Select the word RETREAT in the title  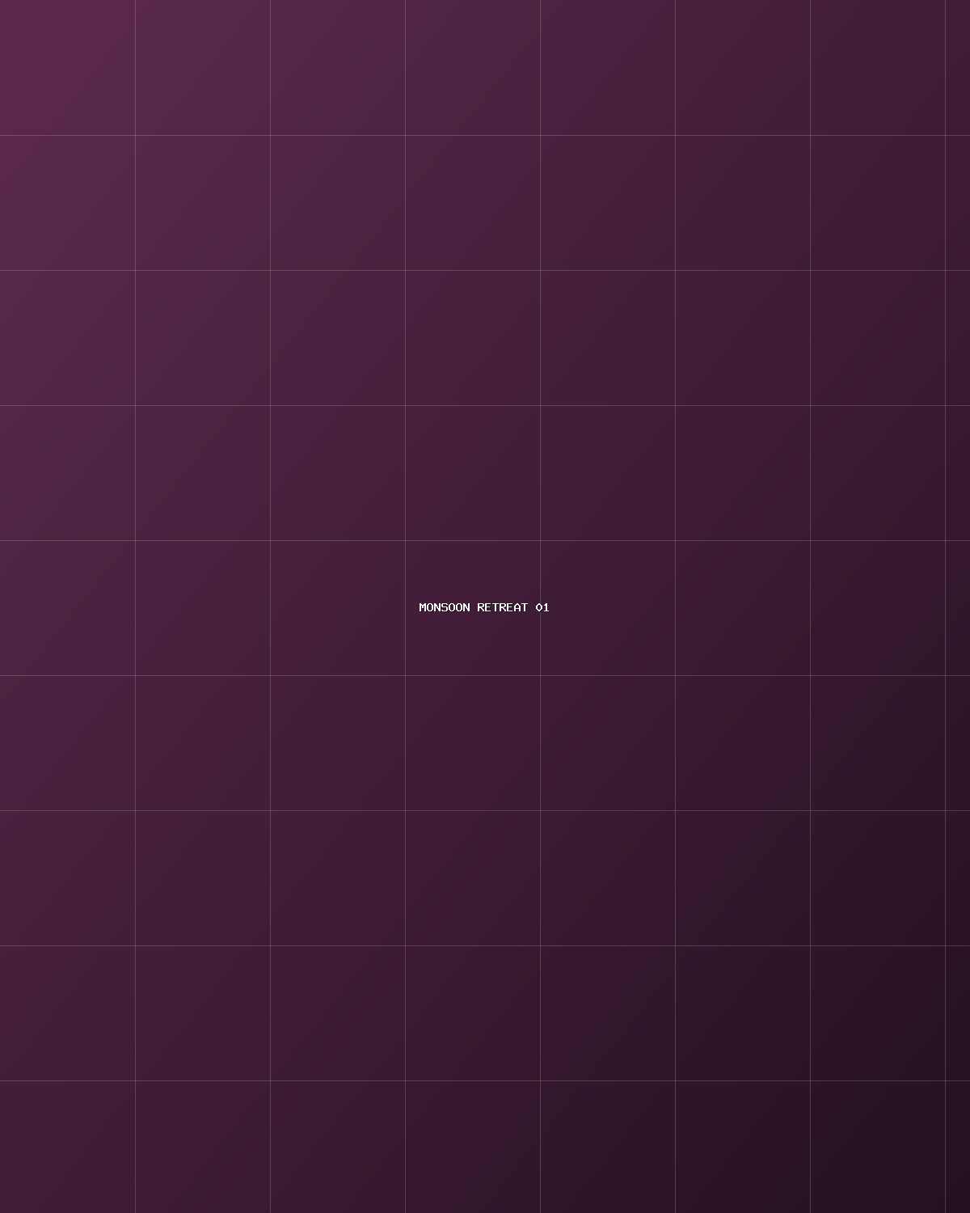pyautogui.click(x=502, y=607)
